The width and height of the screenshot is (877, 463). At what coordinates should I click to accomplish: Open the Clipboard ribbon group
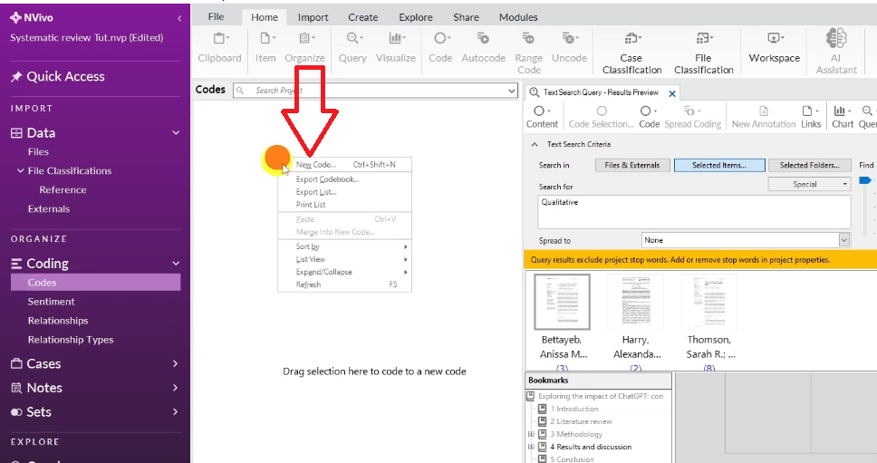click(219, 47)
